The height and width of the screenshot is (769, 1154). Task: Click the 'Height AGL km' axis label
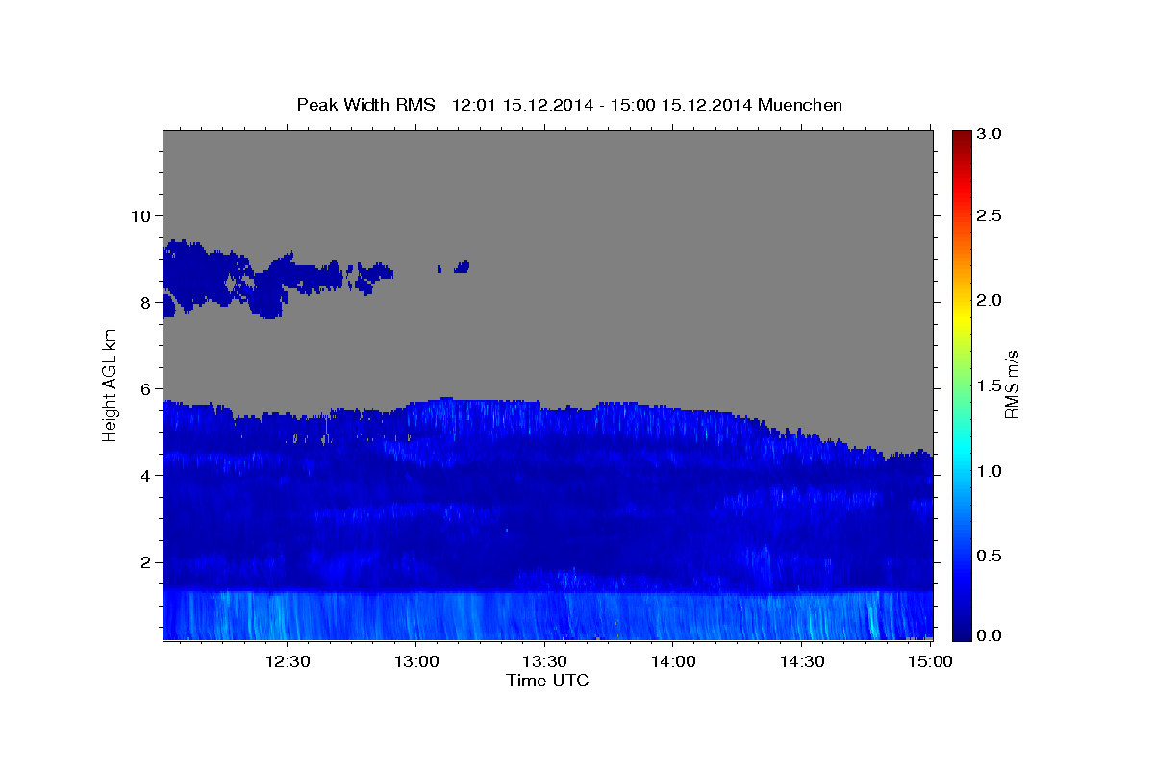110,384
